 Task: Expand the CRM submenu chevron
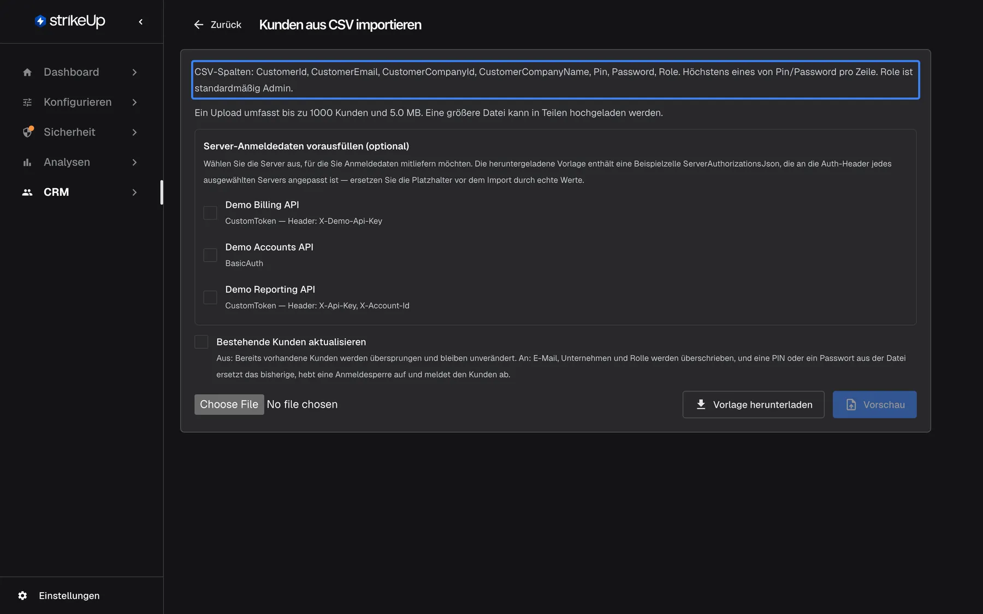pyautogui.click(x=134, y=192)
